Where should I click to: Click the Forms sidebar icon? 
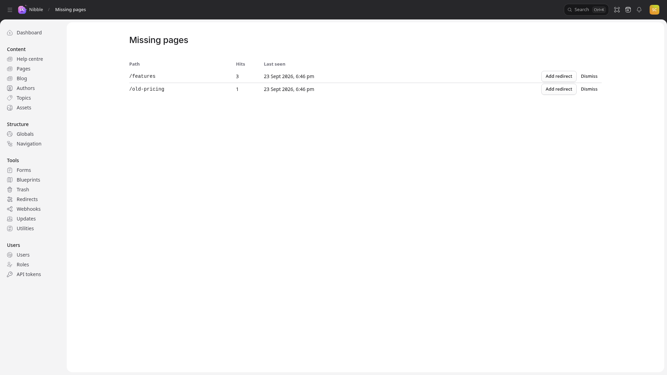pos(10,170)
